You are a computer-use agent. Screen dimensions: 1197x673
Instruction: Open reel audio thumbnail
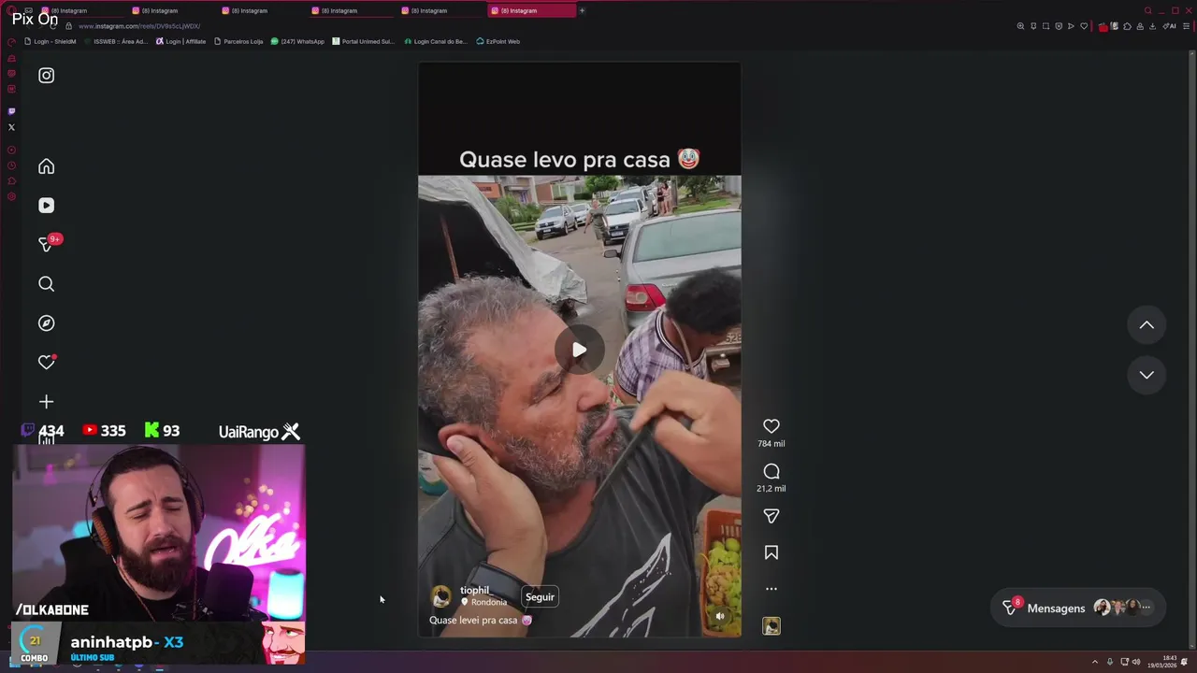(772, 626)
